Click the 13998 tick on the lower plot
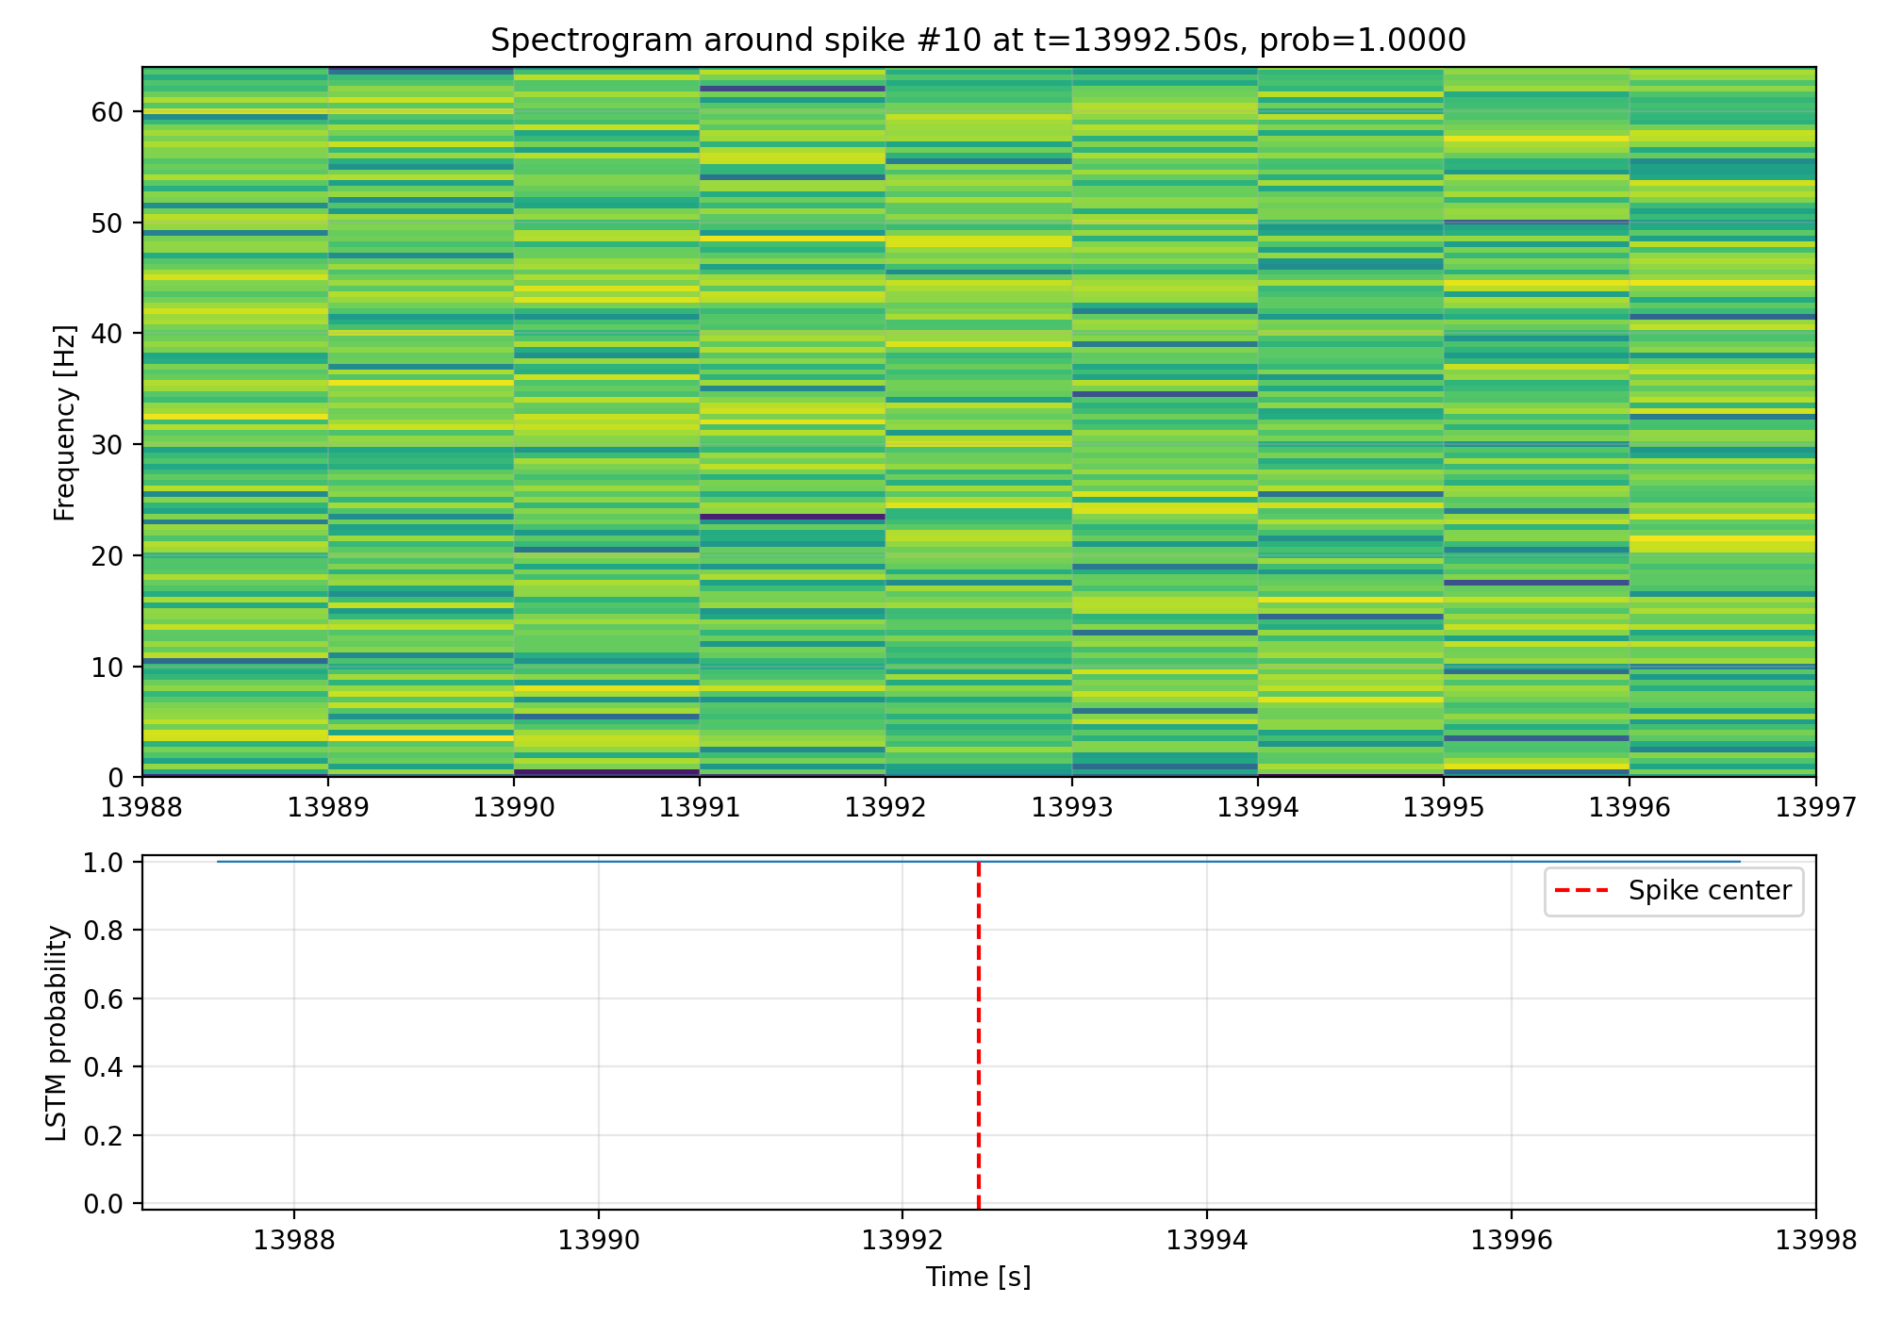The width and height of the screenshot is (1886, 1320). [1815, 1240]
